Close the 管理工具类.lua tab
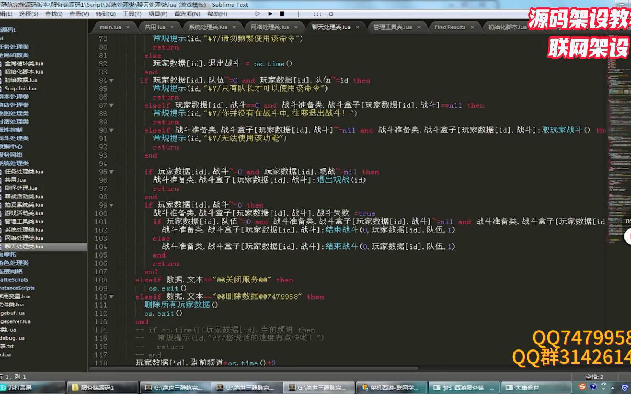Viewport: 631px width, 394px height. coord(419,27)
